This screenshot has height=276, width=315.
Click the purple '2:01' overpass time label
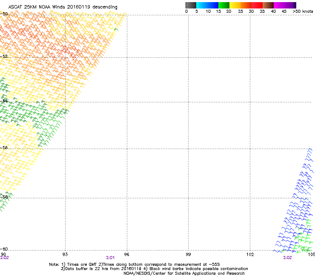pyautogui.click(x=110, y=258)
